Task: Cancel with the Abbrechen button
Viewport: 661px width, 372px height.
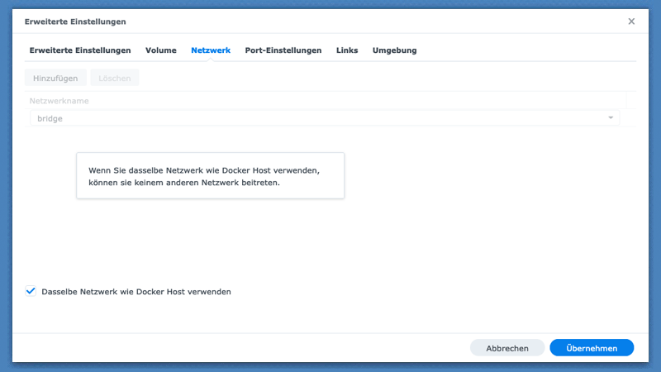Action: 507,348
